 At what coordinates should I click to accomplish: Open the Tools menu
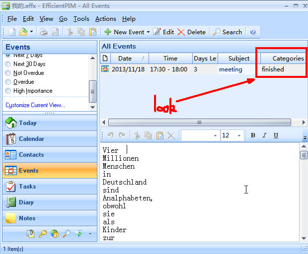click(81, 19)
